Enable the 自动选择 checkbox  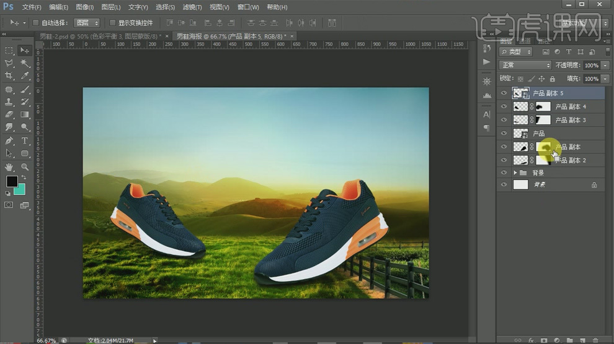pyautogui.click(x=36, y=23)
